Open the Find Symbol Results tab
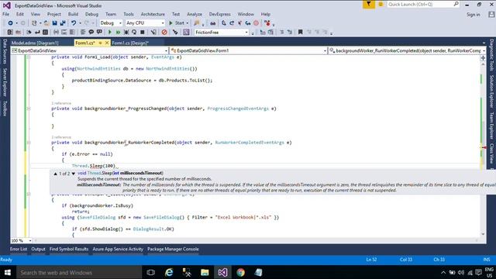The width and height of the screenshot is (496, 279). click(x=69, y=250)
